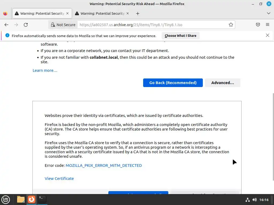The width and height of the screenshot is (274, 205).
Task: Click the 16:16 clock
Action: (x=264, y=200)
